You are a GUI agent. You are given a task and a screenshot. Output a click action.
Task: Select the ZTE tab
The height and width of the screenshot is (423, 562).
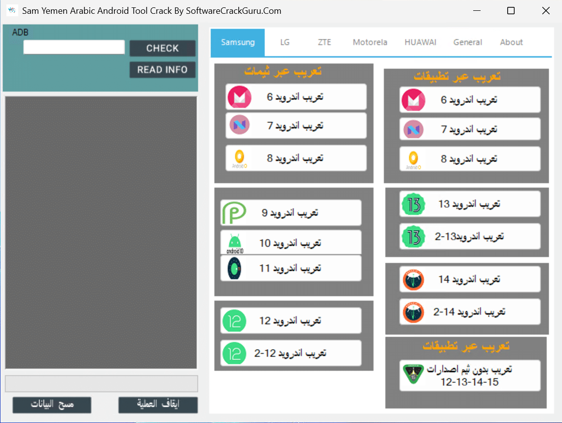pyautogui.click(x=324, y=42)
